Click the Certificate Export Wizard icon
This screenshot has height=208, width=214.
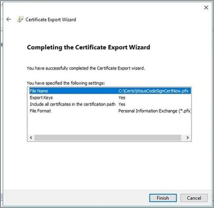pyautogui.click(x=20, y=19)
